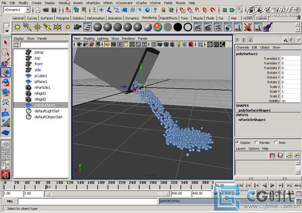Create a point light from the shelf
Image resolution: width=302 pixels, height=213 pixels.
[37, 27]
